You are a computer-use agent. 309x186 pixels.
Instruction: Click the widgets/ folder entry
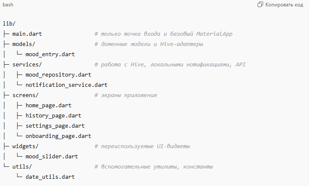[x=25, y=146]
